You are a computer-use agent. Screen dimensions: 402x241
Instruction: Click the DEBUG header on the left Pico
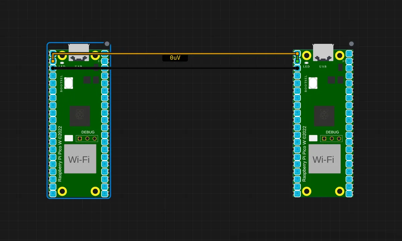(x=87, y=138)
